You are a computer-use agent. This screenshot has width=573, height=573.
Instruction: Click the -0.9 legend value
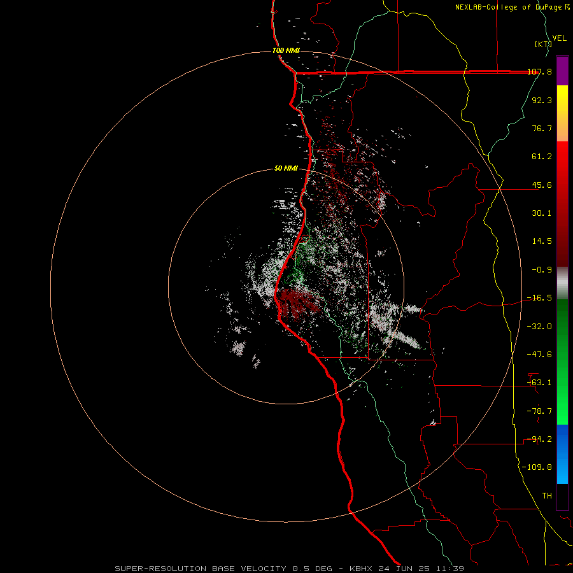pos(542,270)
